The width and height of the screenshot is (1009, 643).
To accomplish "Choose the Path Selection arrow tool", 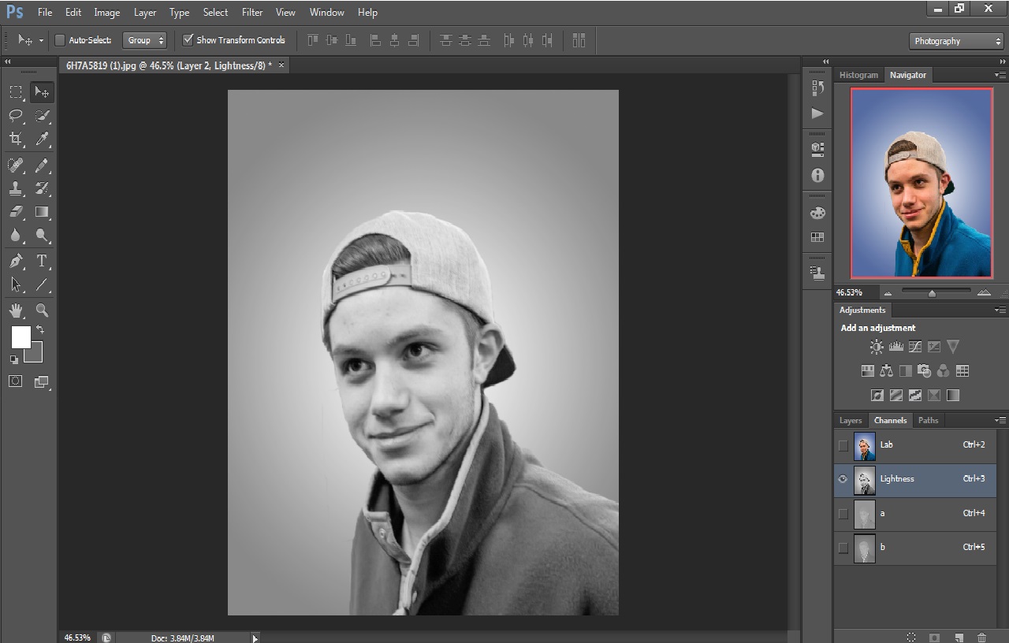I will pos(16,284).
